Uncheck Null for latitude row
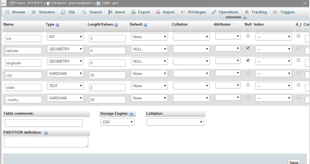310x164 pixels. (248, 48)
